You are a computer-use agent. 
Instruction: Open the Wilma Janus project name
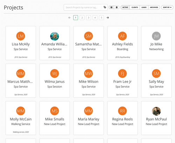click(x=55, y=82)
